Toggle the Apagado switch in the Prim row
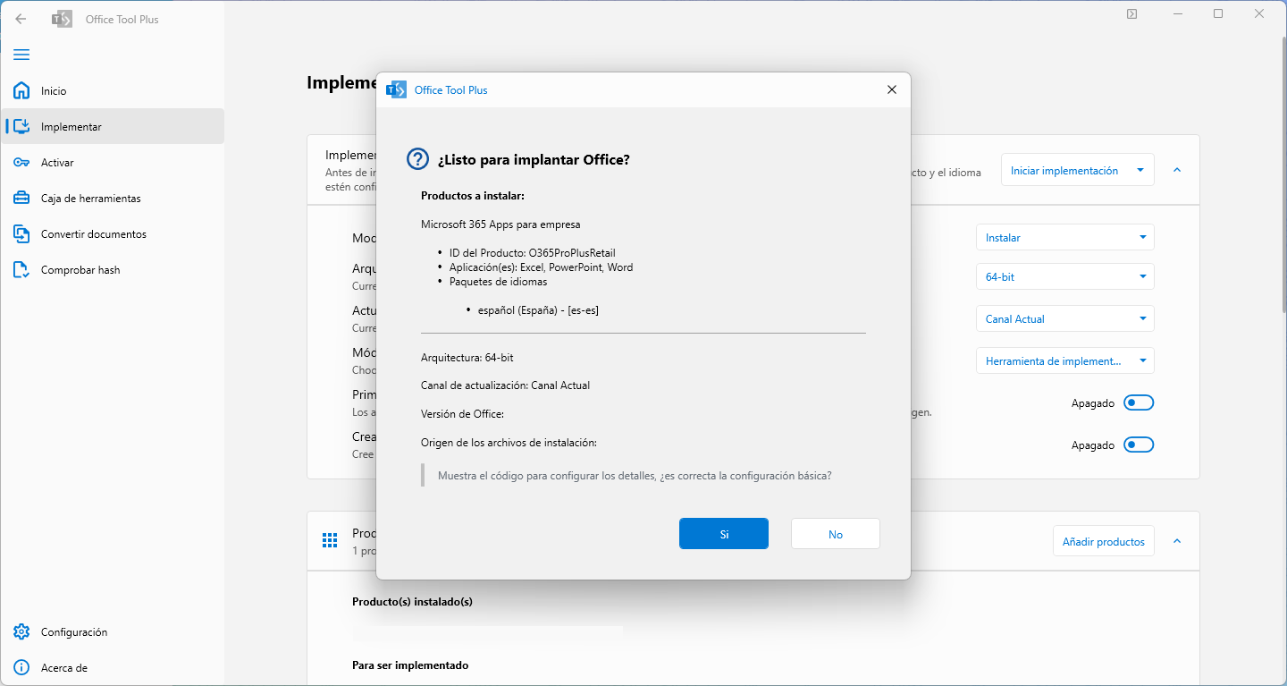 [1139, 402]
